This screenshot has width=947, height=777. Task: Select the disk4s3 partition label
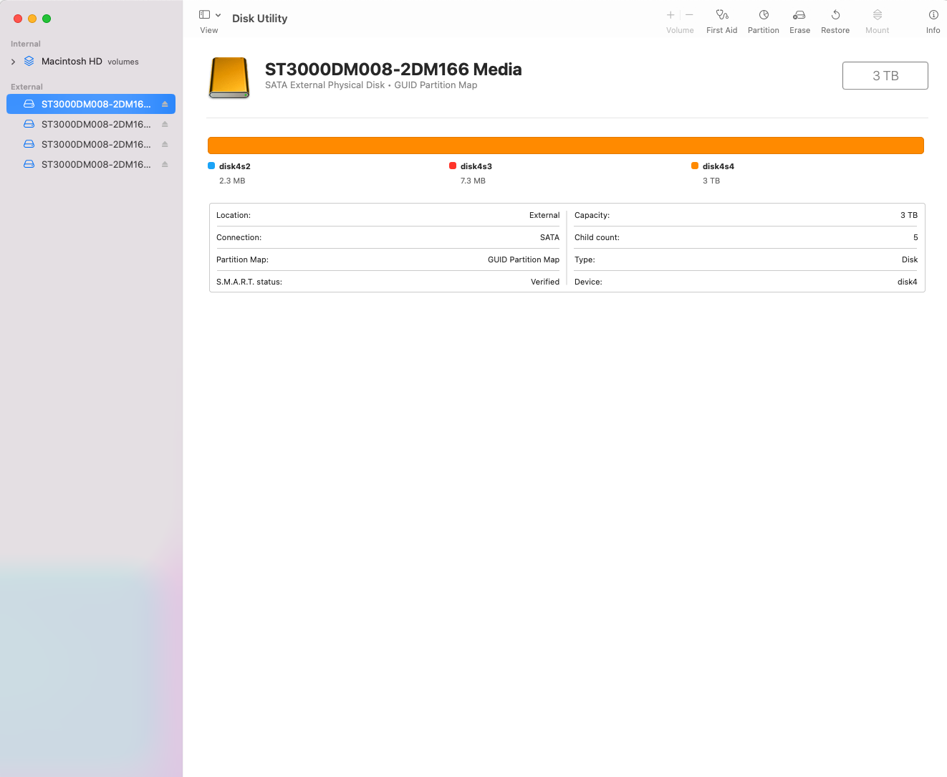click(x=476, y=166)
